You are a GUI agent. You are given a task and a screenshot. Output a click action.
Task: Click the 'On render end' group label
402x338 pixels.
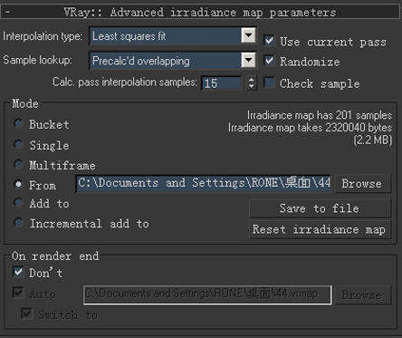55,256
